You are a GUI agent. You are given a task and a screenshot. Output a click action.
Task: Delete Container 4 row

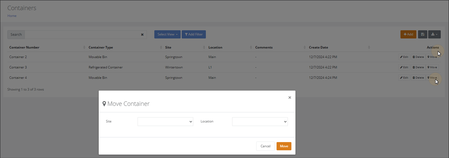[418, 78]
